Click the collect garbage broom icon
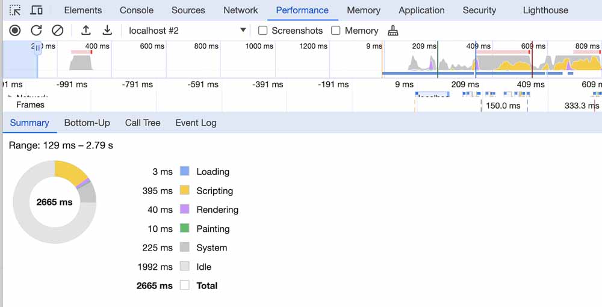The image size is (602, 307). [x=393, y=30]
